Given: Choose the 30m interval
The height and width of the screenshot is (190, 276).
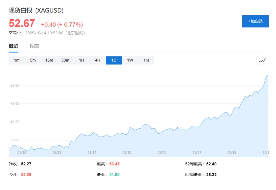Looking at the screenshot, I should pyautogui.click(x=65, y=60).
